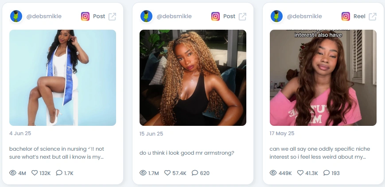
Task: Click Instagram logo on the 15 Jun post
Action: (215, 16)
